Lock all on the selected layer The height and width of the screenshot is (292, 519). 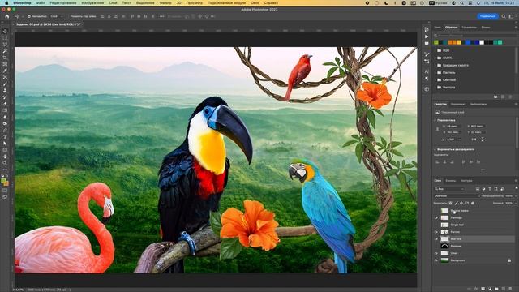click(473, 203)
